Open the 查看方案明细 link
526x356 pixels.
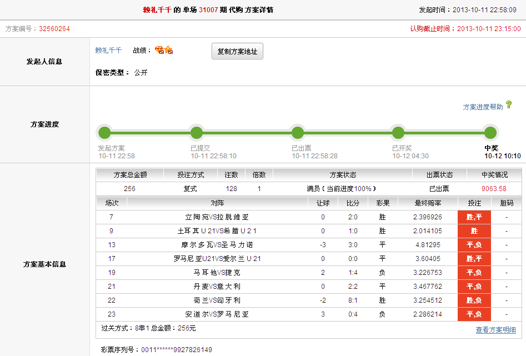click(495, 330)
